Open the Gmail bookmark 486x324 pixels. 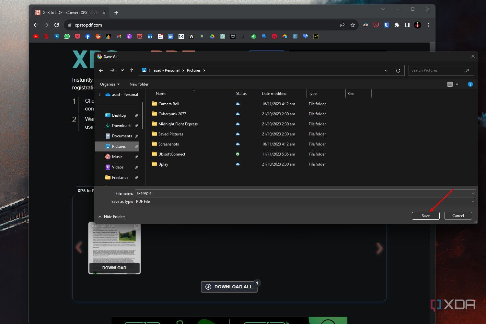(x=119, y=36)
